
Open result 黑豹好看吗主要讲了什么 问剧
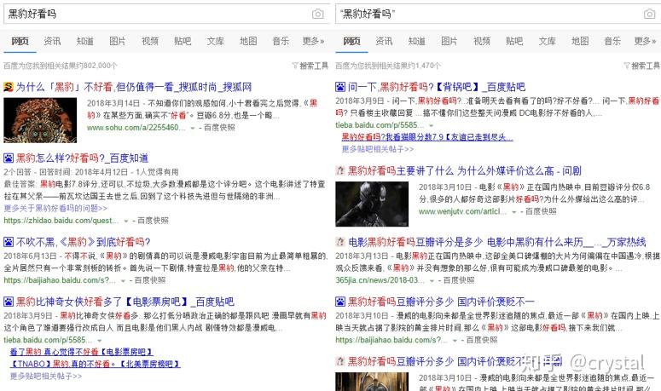coord(465,170)
